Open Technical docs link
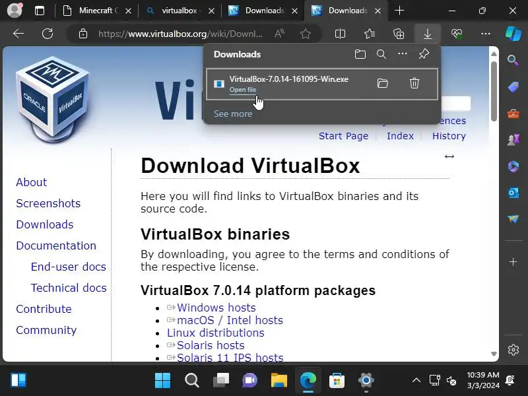Screen dimensions: 528x396 coord(69,288)
